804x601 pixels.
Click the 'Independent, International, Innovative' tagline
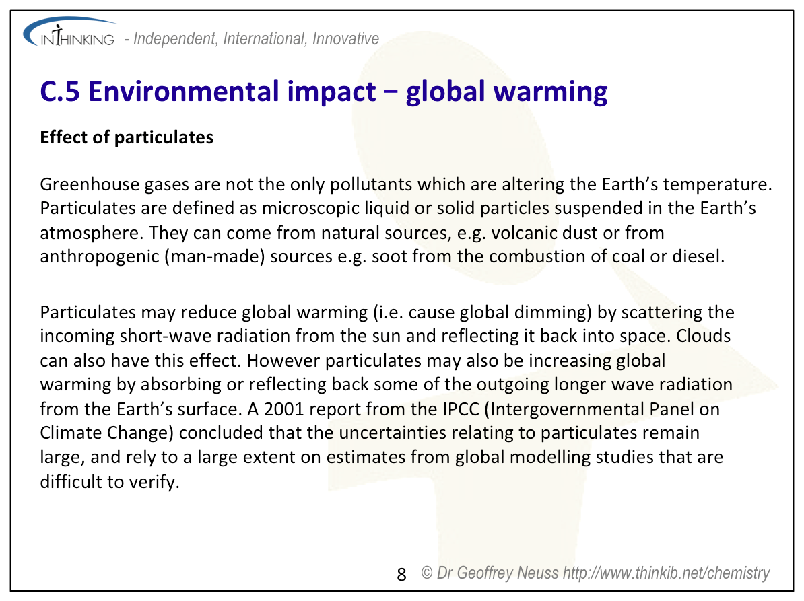(256, 39)
